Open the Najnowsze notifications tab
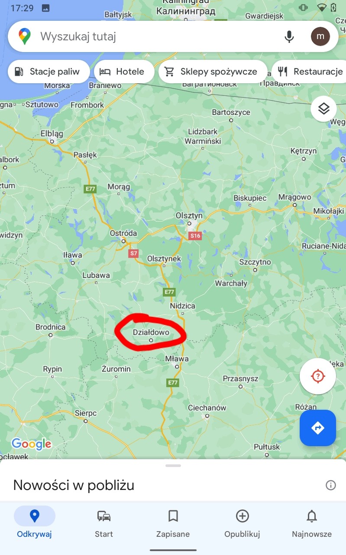 pyautogui.click(x=312, y=523)
